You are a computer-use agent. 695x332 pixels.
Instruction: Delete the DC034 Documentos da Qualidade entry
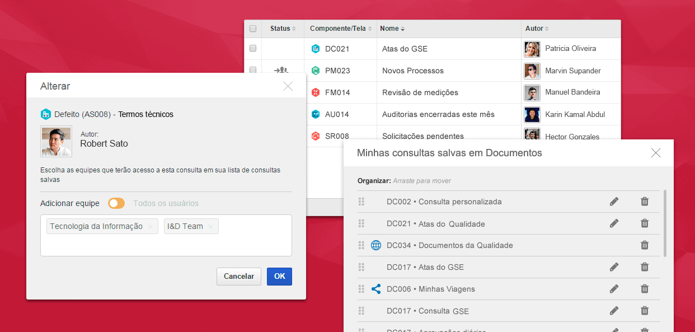pyautogui.click(x=645, y=245)
